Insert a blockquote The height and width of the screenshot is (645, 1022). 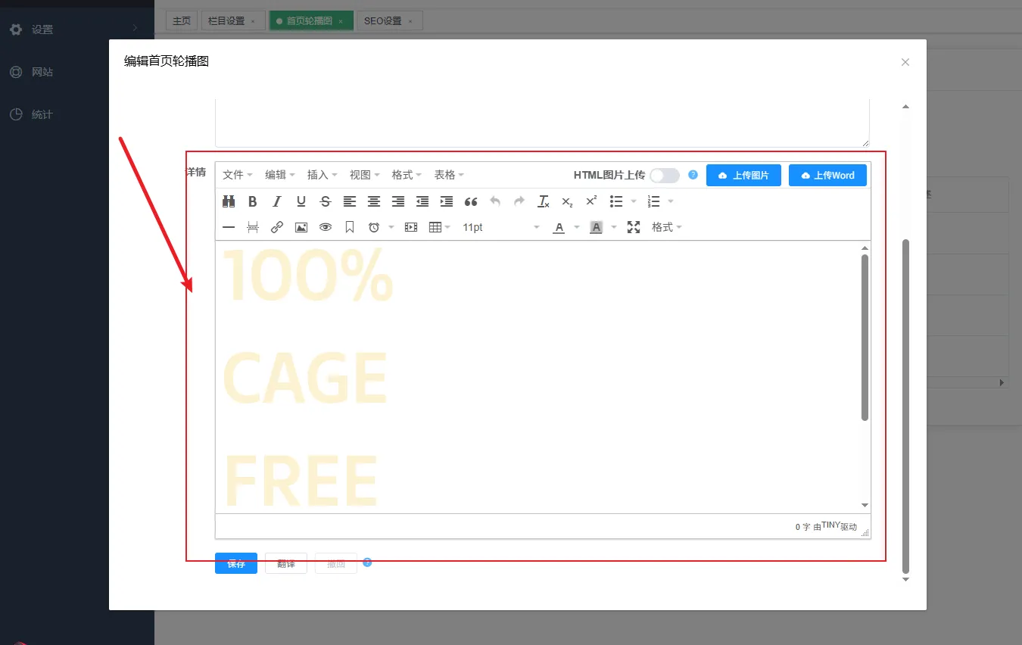coord(471,201)
